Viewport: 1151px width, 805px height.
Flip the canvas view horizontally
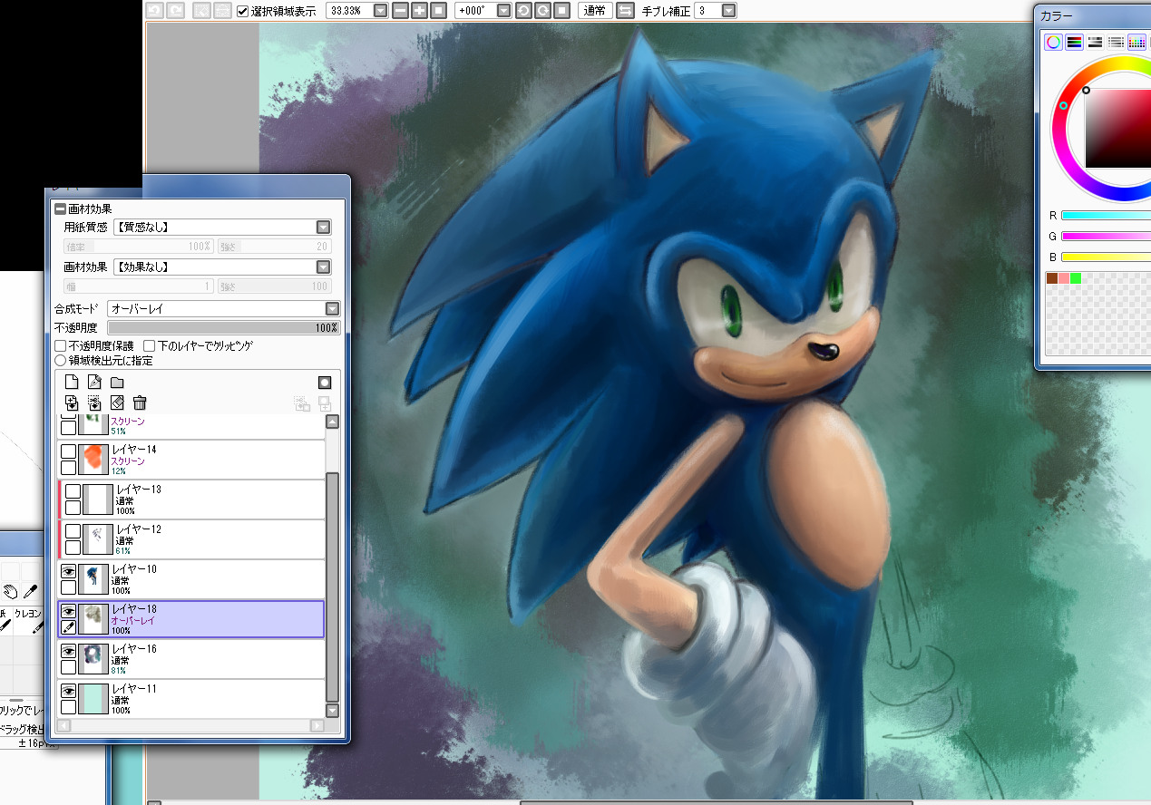tap(625, 11)
